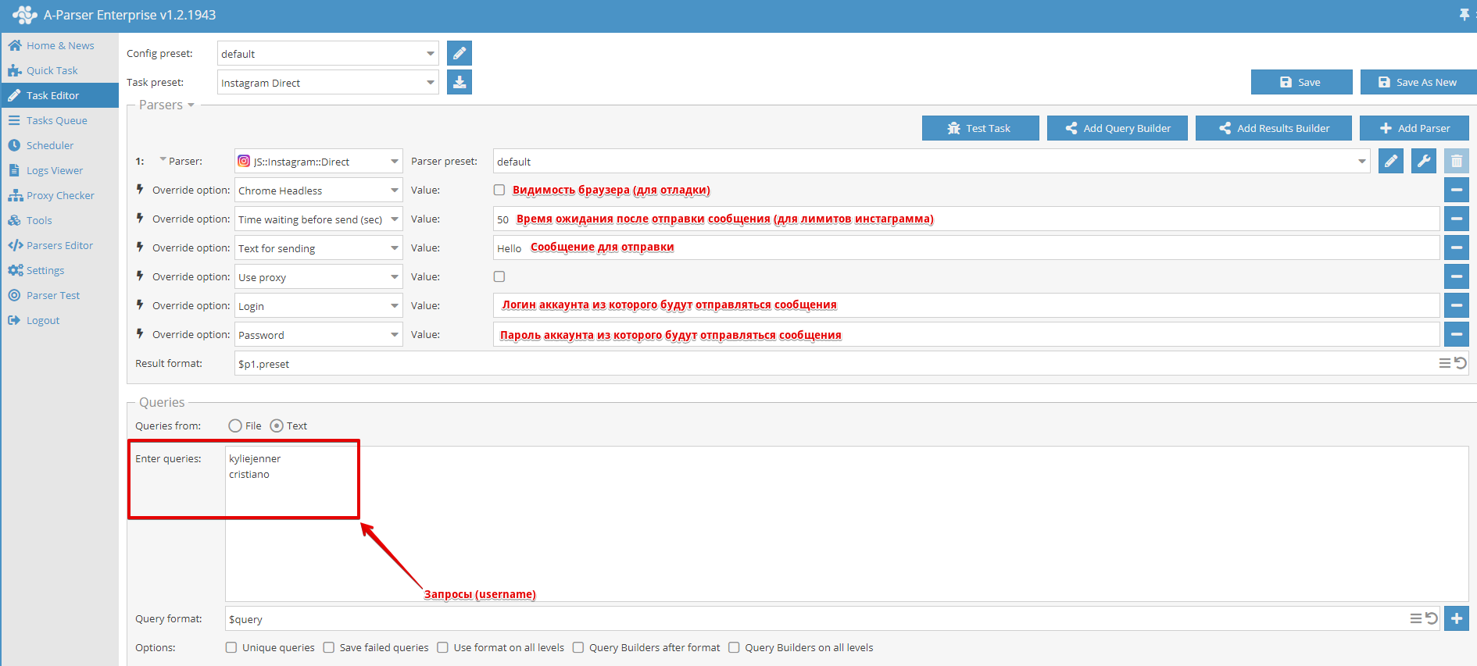Remove the Chrome Headless override with minus button
Image resolution: width=1477 pixels, height=666 pixels.
click(x=1457, y=190)
